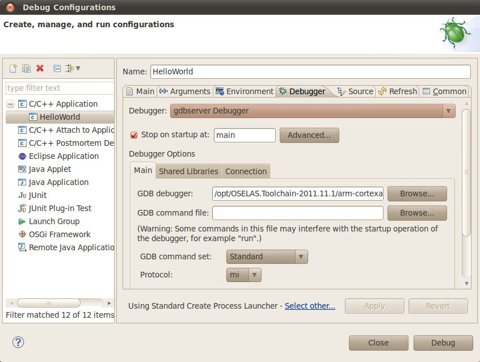Collapse the C/C++ Application tree node

(10, 104)
